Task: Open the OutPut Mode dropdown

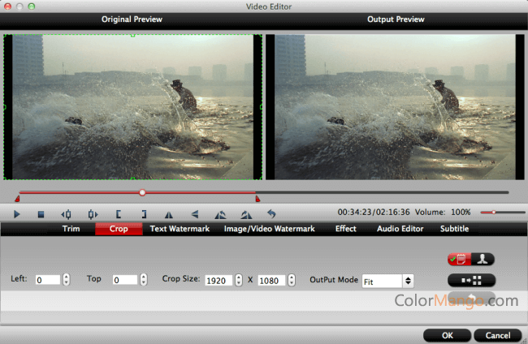Action: (x=388, y=280)
